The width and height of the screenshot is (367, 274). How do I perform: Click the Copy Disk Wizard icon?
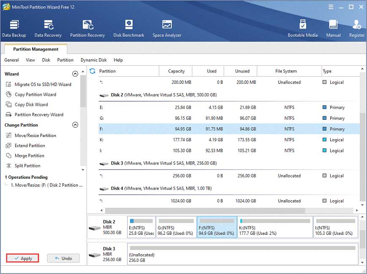point(9,105)
